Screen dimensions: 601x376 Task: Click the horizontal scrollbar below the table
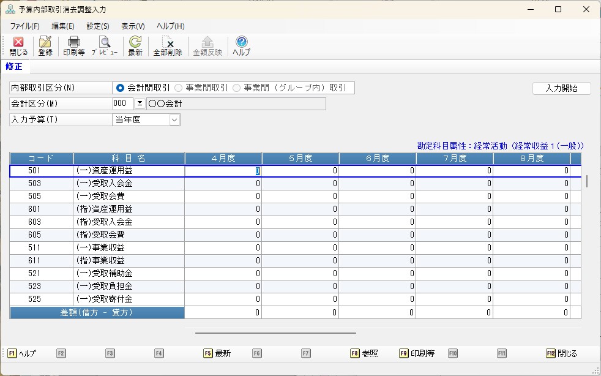coord(275,333)
